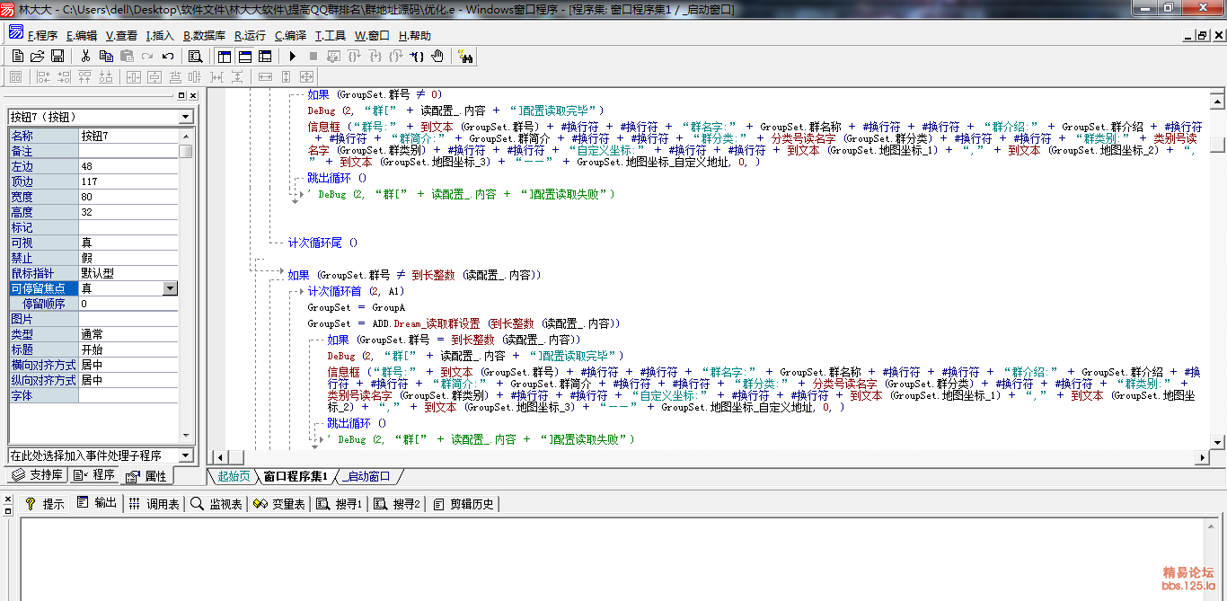Click the Align Top layout icon

click(x=85, y=77)
